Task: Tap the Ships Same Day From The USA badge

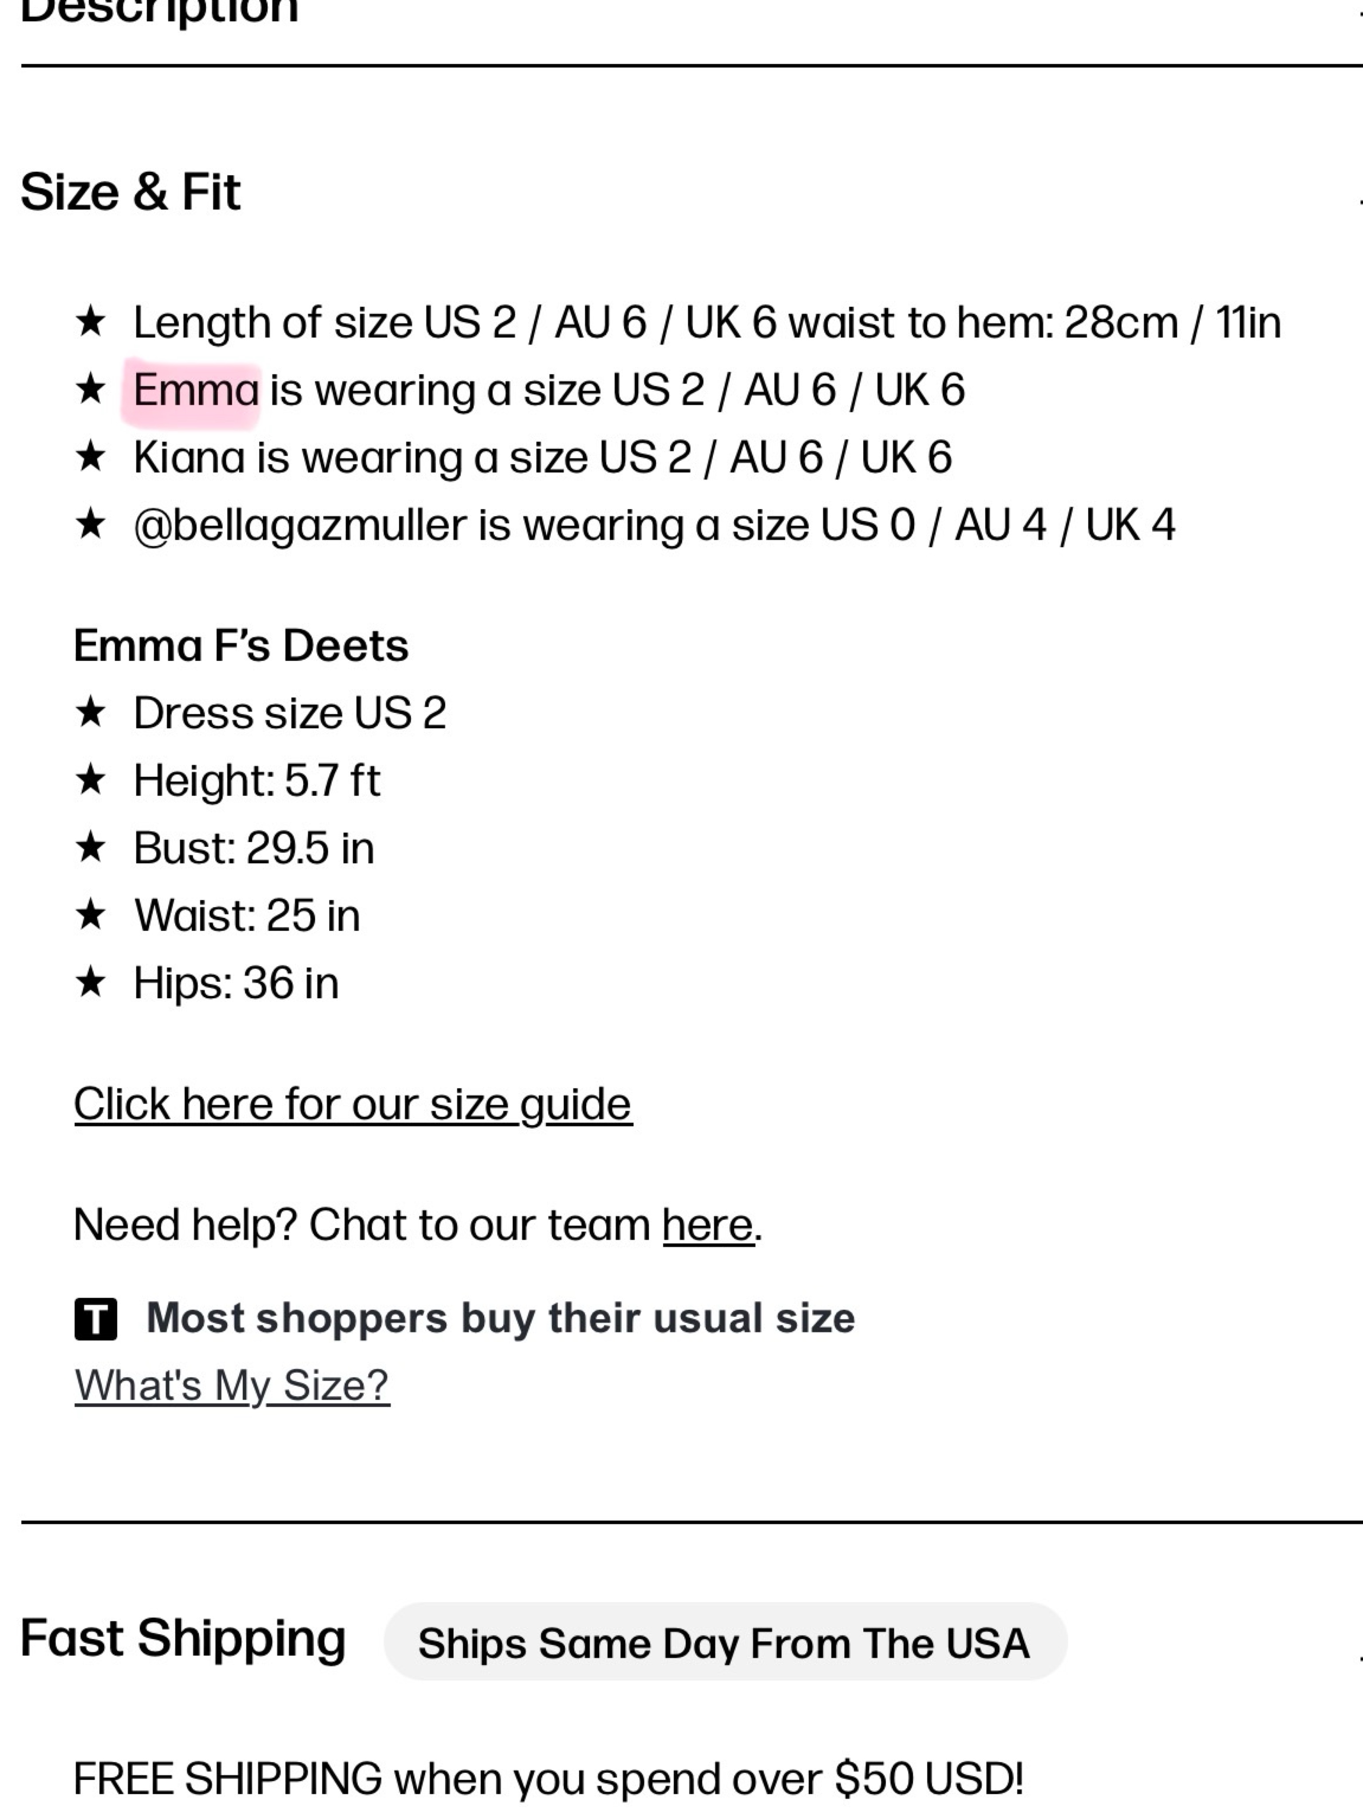Action: tap(725, 1641)
